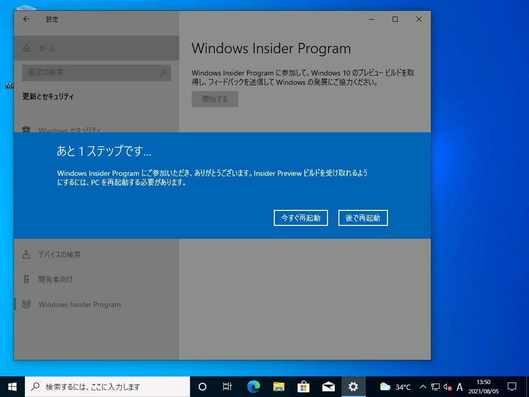This screenshot has width=529, height=397.
Task: Choose 後で再起動 to restart later
Action: click(x=363, y=218)
